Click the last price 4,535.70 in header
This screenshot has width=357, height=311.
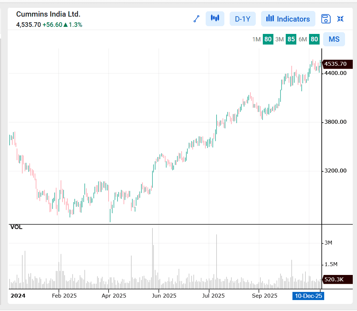pos(29,25)
